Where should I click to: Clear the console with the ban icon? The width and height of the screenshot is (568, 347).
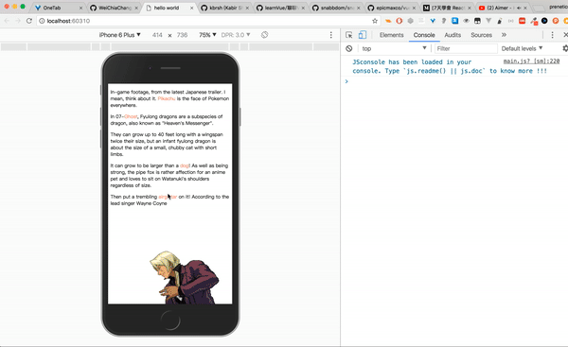point(348,48)
